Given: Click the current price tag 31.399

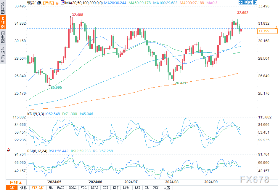Looking at the screenshot, I should click(x=263, y=31).
